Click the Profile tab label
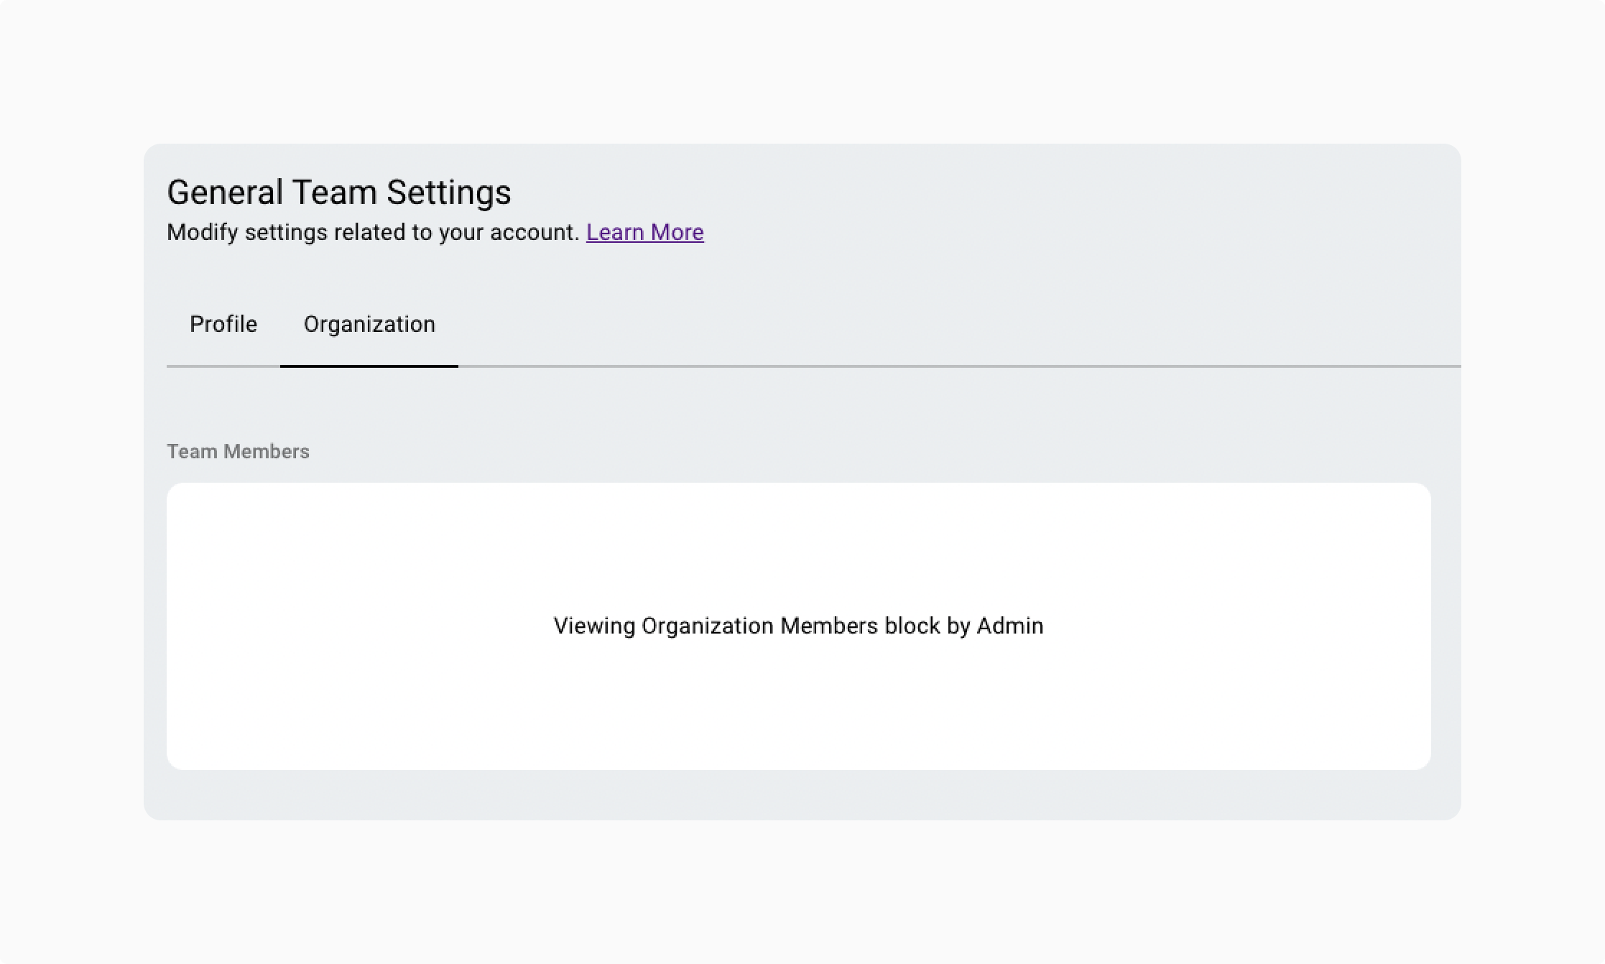The height and width of the screenshot is (964, 1605). 223,325
